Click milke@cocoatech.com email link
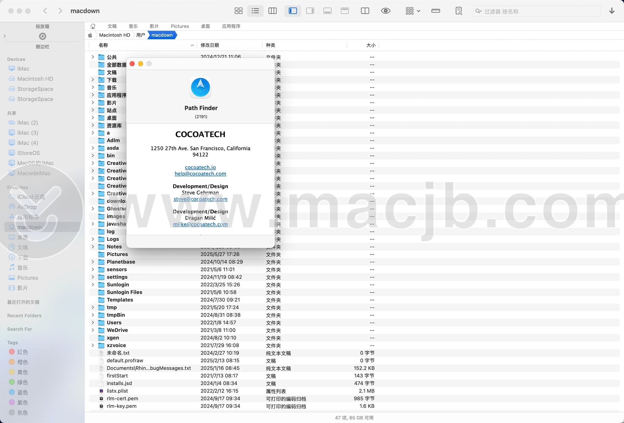Image resolution: width=624 pixels, height=423 pixels. 200,224
